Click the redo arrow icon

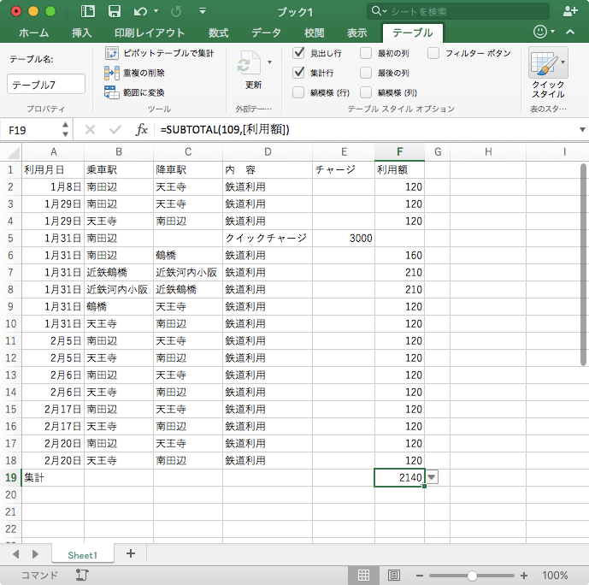[x=176, y=12]
